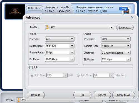The height and width of the screenshot is (103, 139).
Task: Select the Split Time radio button
Action: [x=78, y=75]
